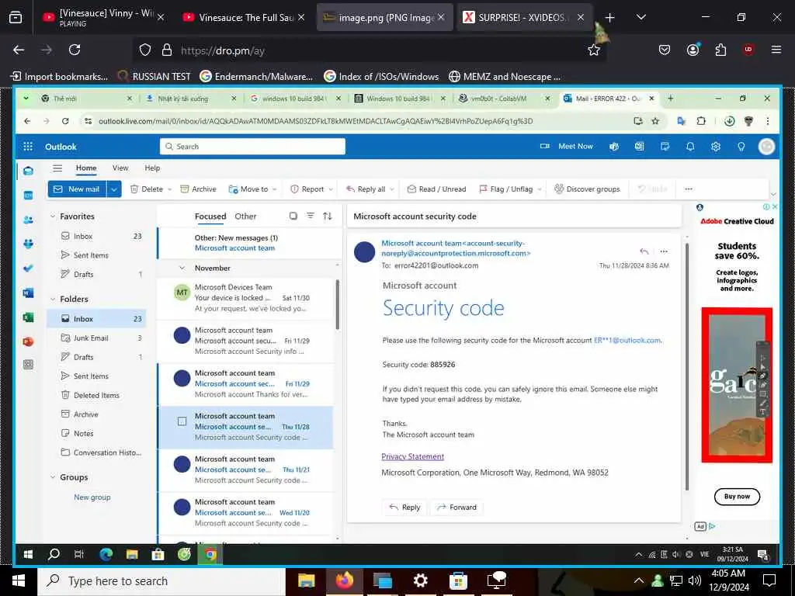Open Firefox from Windows taskbar
Screen dimensions: 795x596
(345, 580)
